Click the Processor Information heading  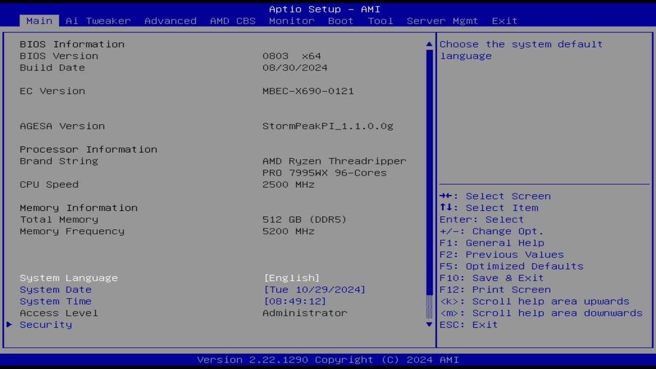coord(88,150)
